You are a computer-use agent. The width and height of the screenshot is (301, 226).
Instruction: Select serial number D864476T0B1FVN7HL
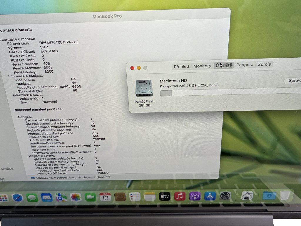click(x=59, y=42)
